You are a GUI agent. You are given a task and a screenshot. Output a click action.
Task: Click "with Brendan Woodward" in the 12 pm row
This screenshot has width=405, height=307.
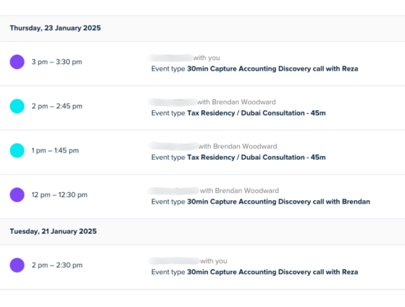(x=239, y=191)
